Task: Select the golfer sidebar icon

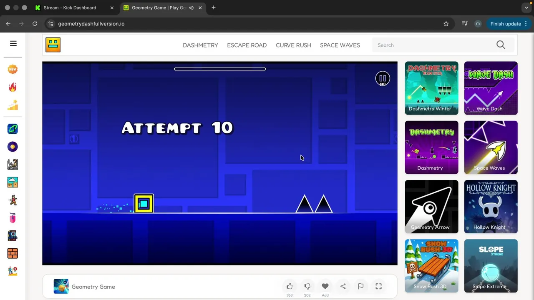Action: tap(13, 271)
